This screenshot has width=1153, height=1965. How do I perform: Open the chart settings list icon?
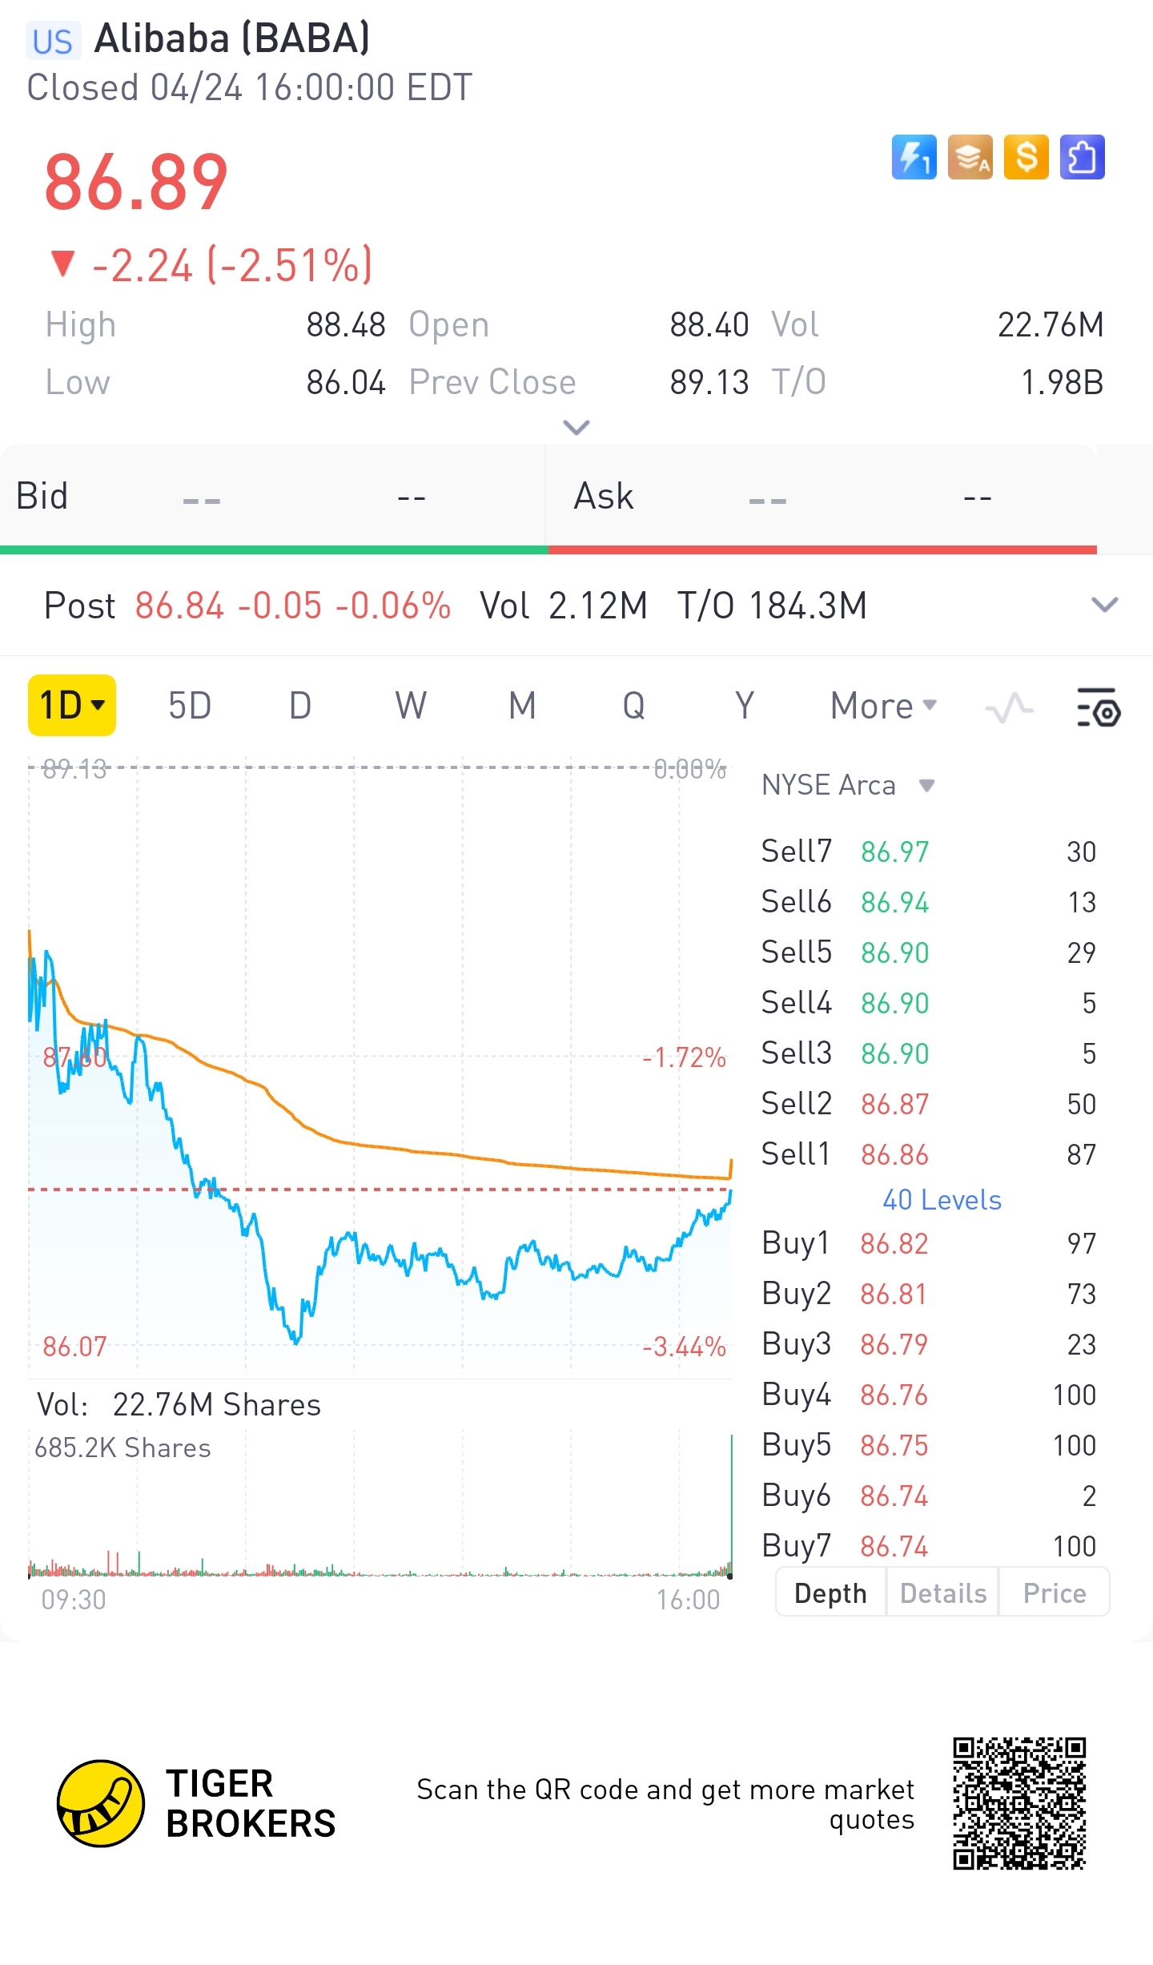click(x=1098, y=707)
